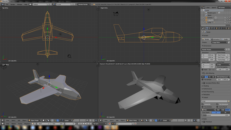Open the Modifiers wrench tab icon
This screenshot has height=130, width=231.
(x=221, y=28)
